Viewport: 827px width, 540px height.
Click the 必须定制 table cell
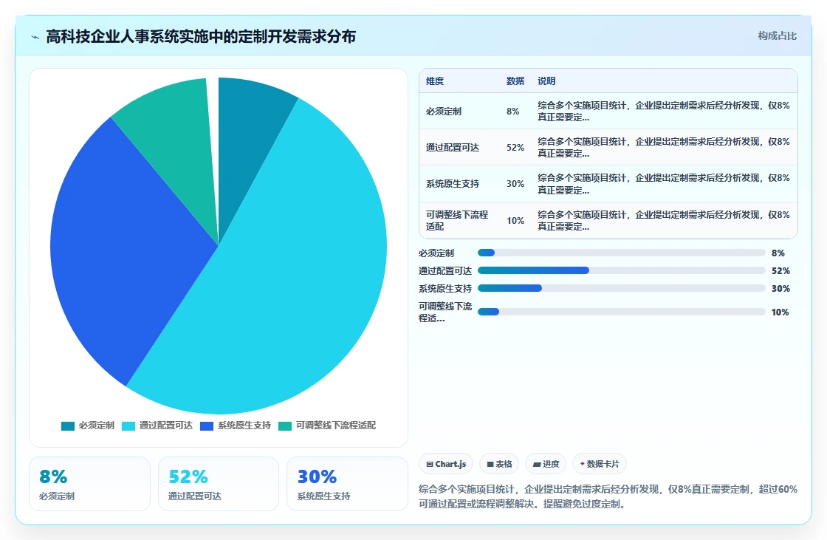444,112
